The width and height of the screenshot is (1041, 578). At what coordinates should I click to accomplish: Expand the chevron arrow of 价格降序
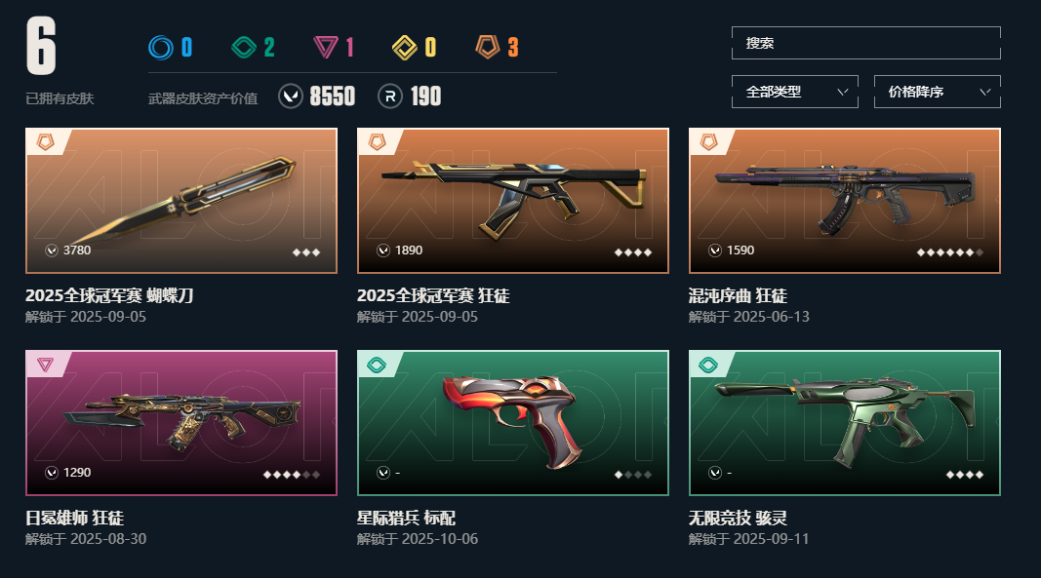coord(985,92)
